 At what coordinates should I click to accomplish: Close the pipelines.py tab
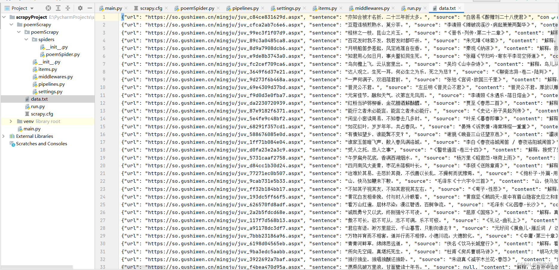pos(263,8)
